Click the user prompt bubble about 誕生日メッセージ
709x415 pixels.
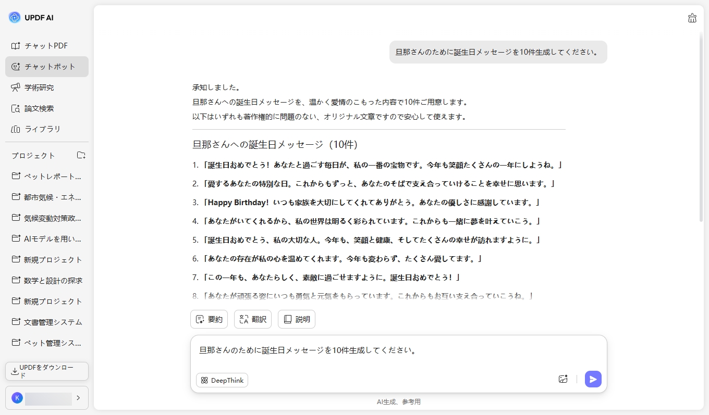pos(498,52)
